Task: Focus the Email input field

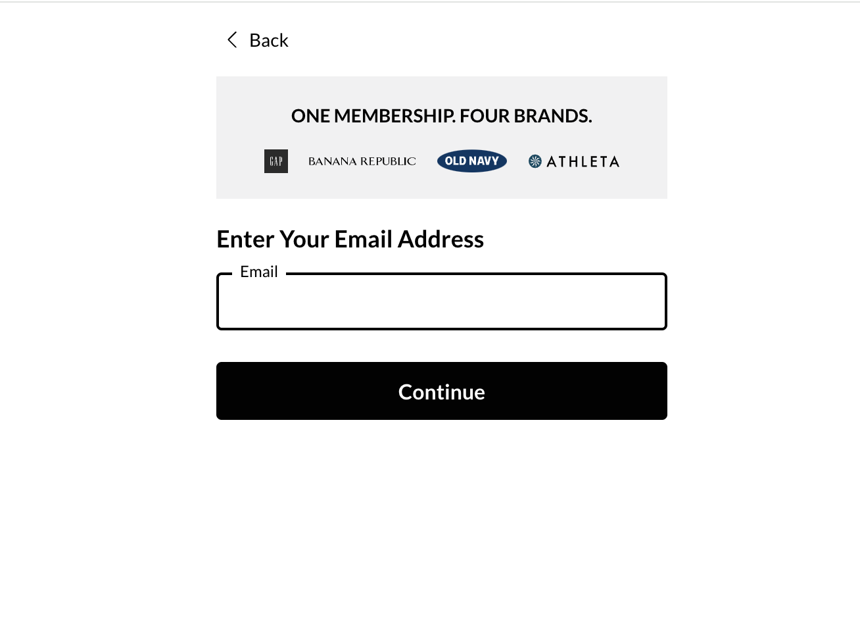Action: click(442, 304)
